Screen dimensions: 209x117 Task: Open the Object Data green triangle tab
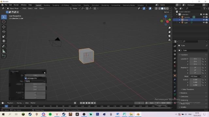(x=175, y=95)
